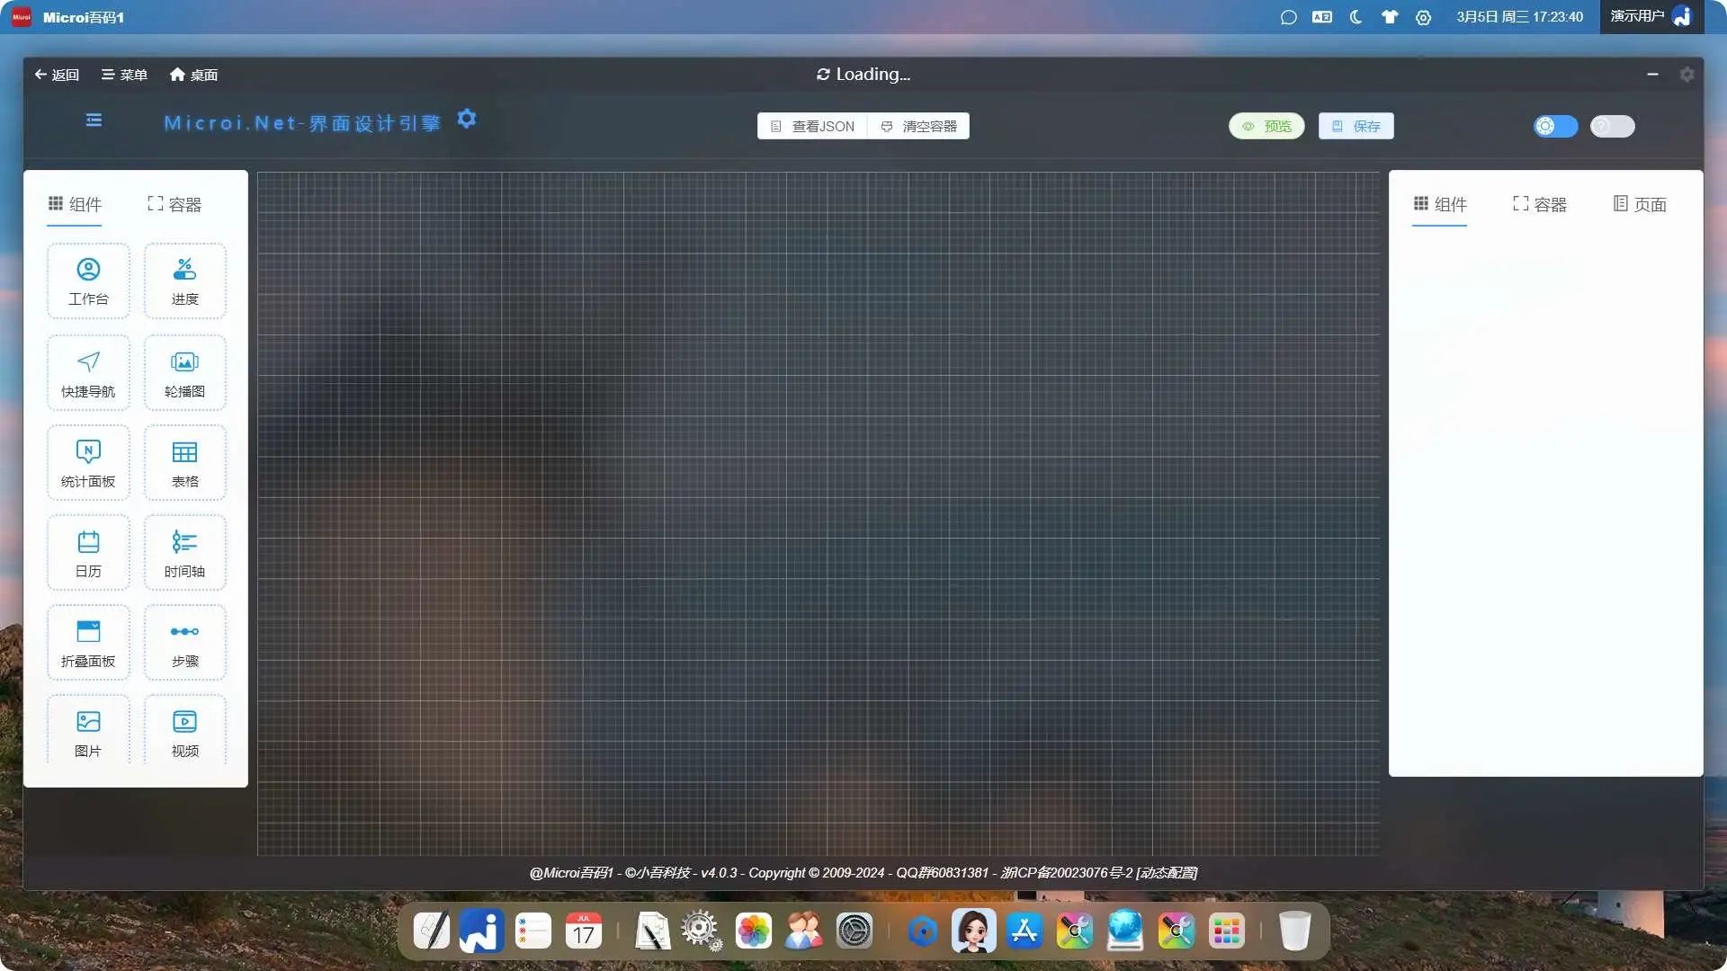
Task: Select the 日历 calendar component
Action: (x=88, y=553)
